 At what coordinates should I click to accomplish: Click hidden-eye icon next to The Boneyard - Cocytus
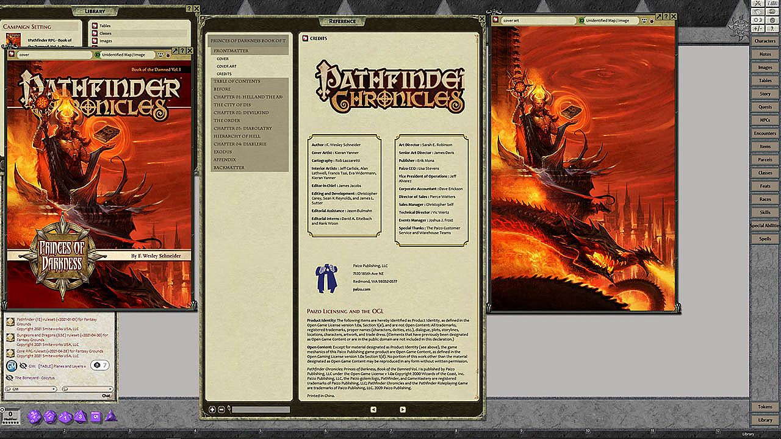coord(9,378)
